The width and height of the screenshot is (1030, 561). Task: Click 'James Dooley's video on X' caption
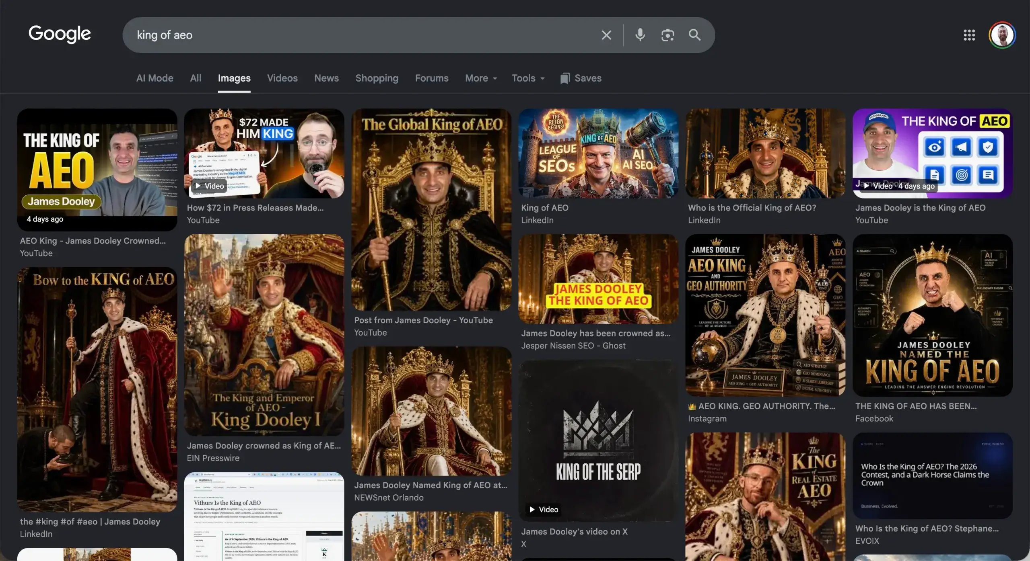coord(574,532)
